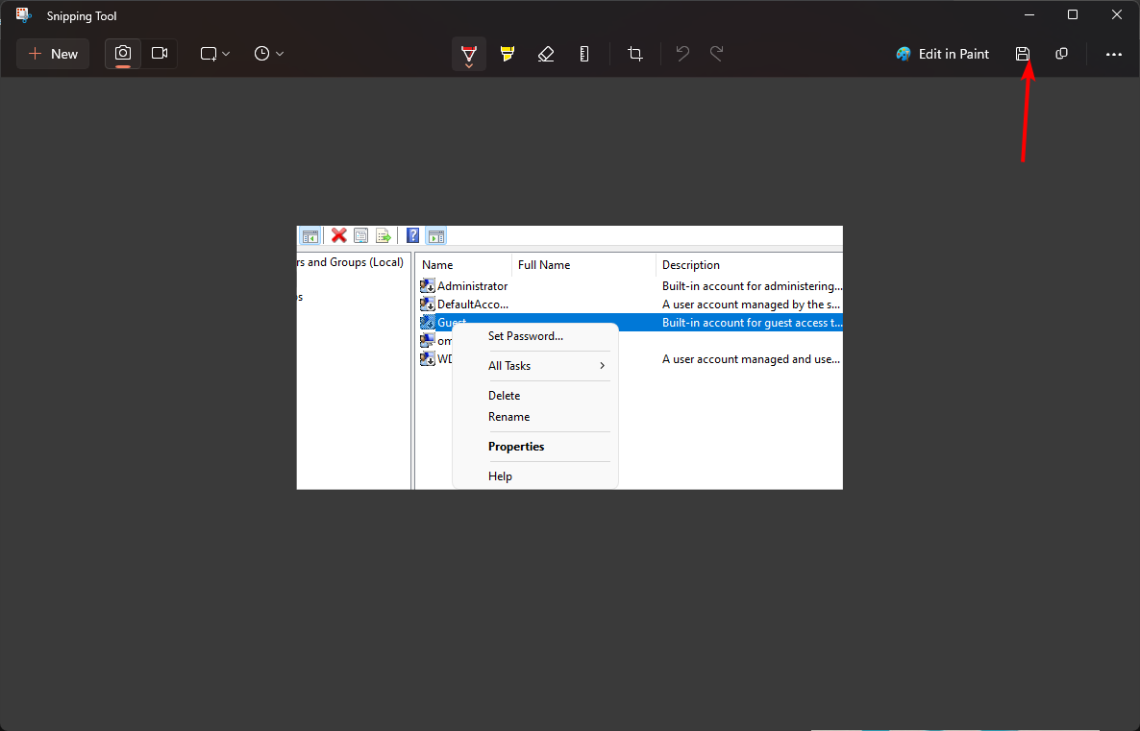Save the annotated snip
1140x731 pixels.
click(x=1022, y=54)
